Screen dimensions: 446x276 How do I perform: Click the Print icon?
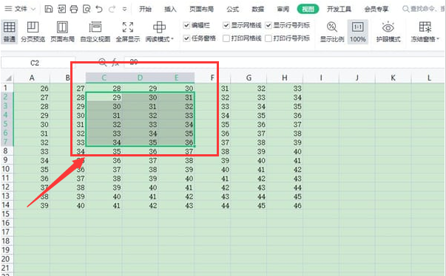pyautogui.click(x=74, y=9)
